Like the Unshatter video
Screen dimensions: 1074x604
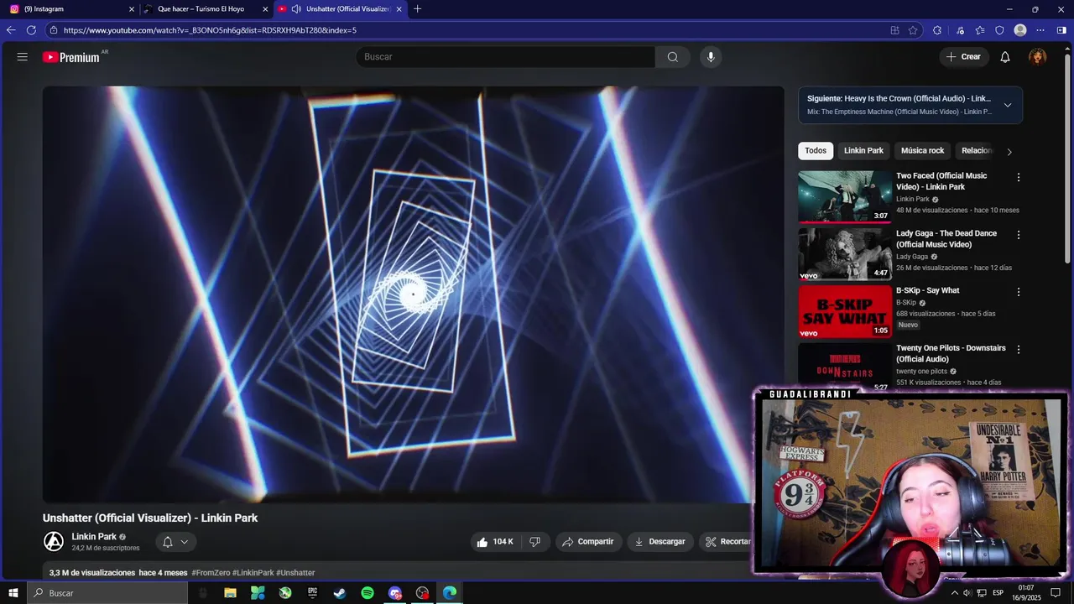coord(494,542)
